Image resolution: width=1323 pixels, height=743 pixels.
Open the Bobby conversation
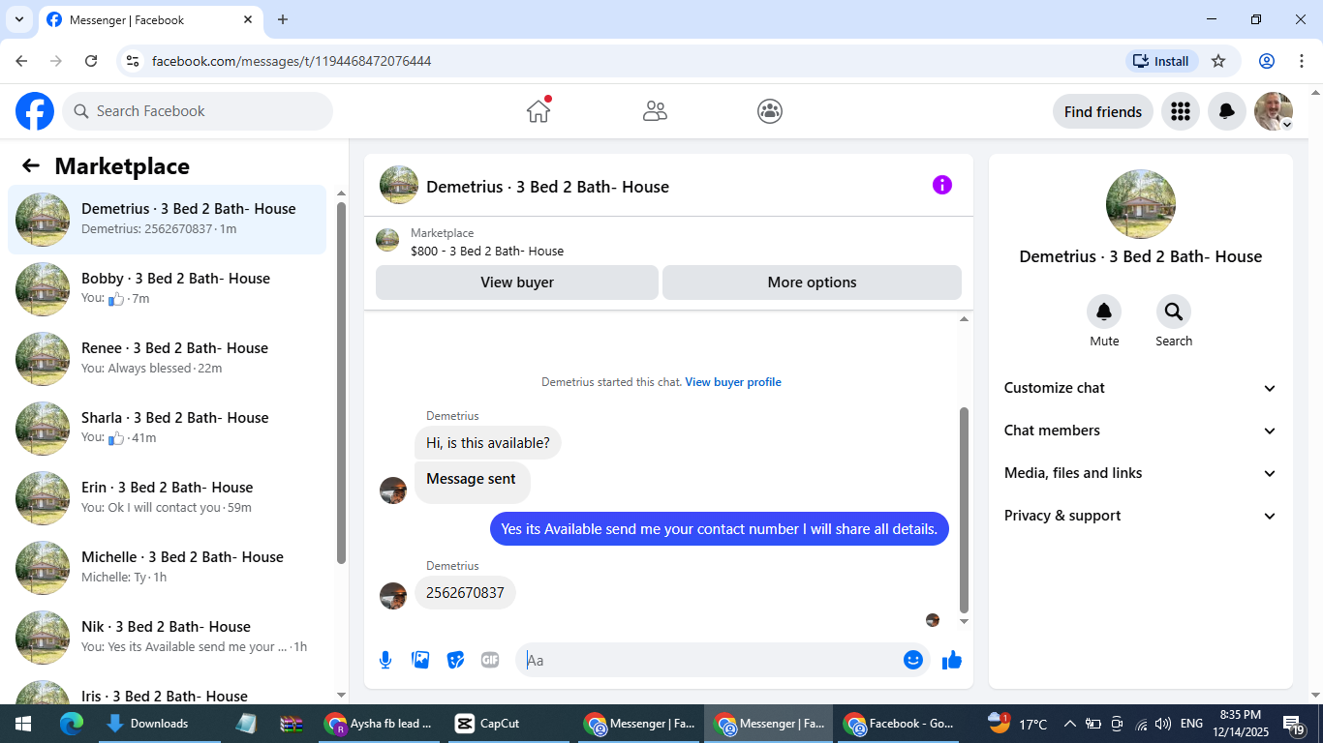tap(167, 289)
